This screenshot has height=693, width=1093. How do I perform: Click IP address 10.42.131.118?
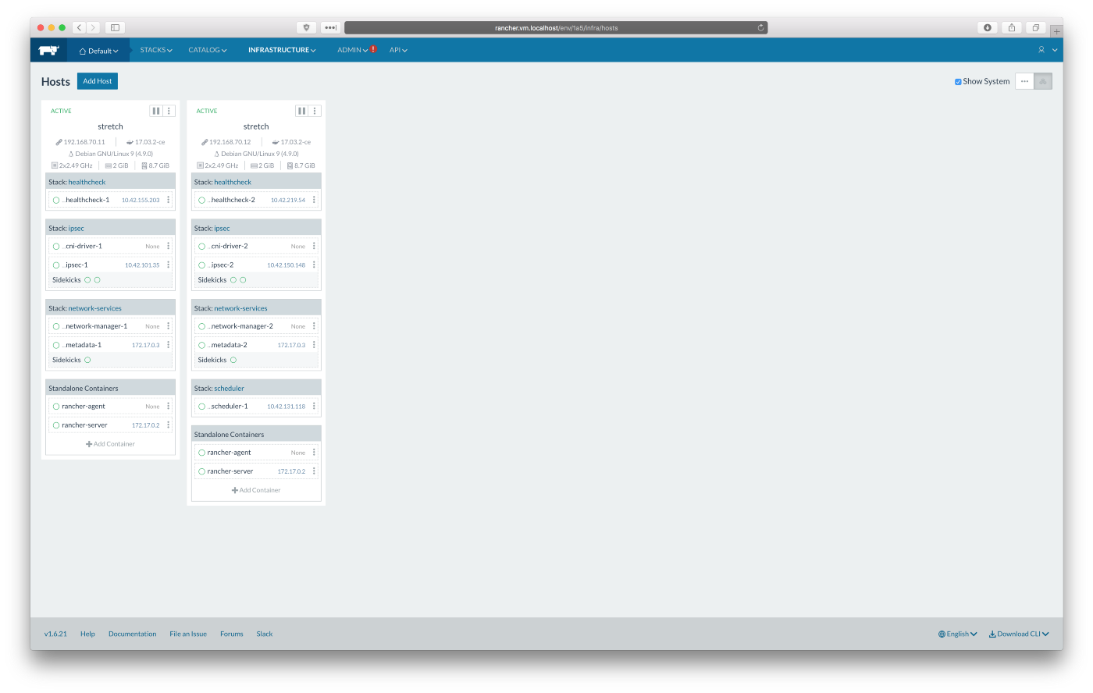click(x=287, y=407)
